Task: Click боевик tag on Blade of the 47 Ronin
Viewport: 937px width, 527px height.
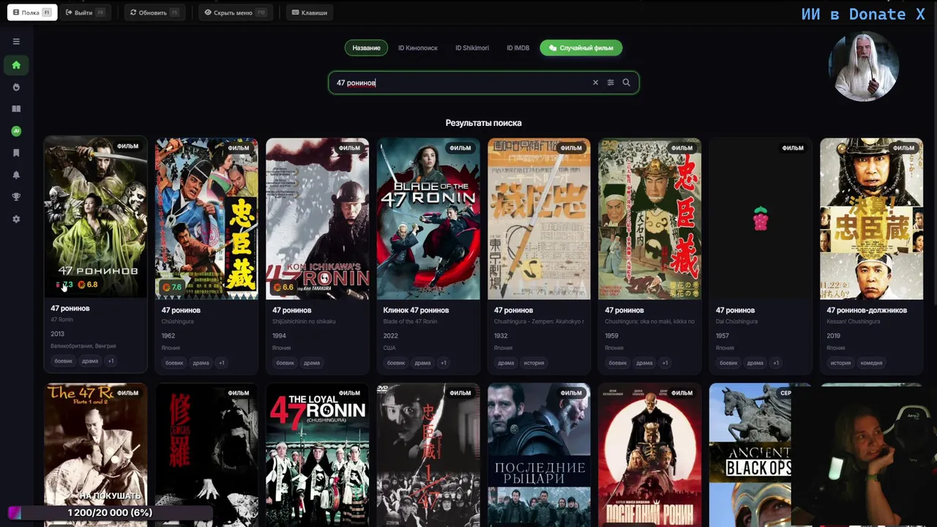Action: coord(396,363)
